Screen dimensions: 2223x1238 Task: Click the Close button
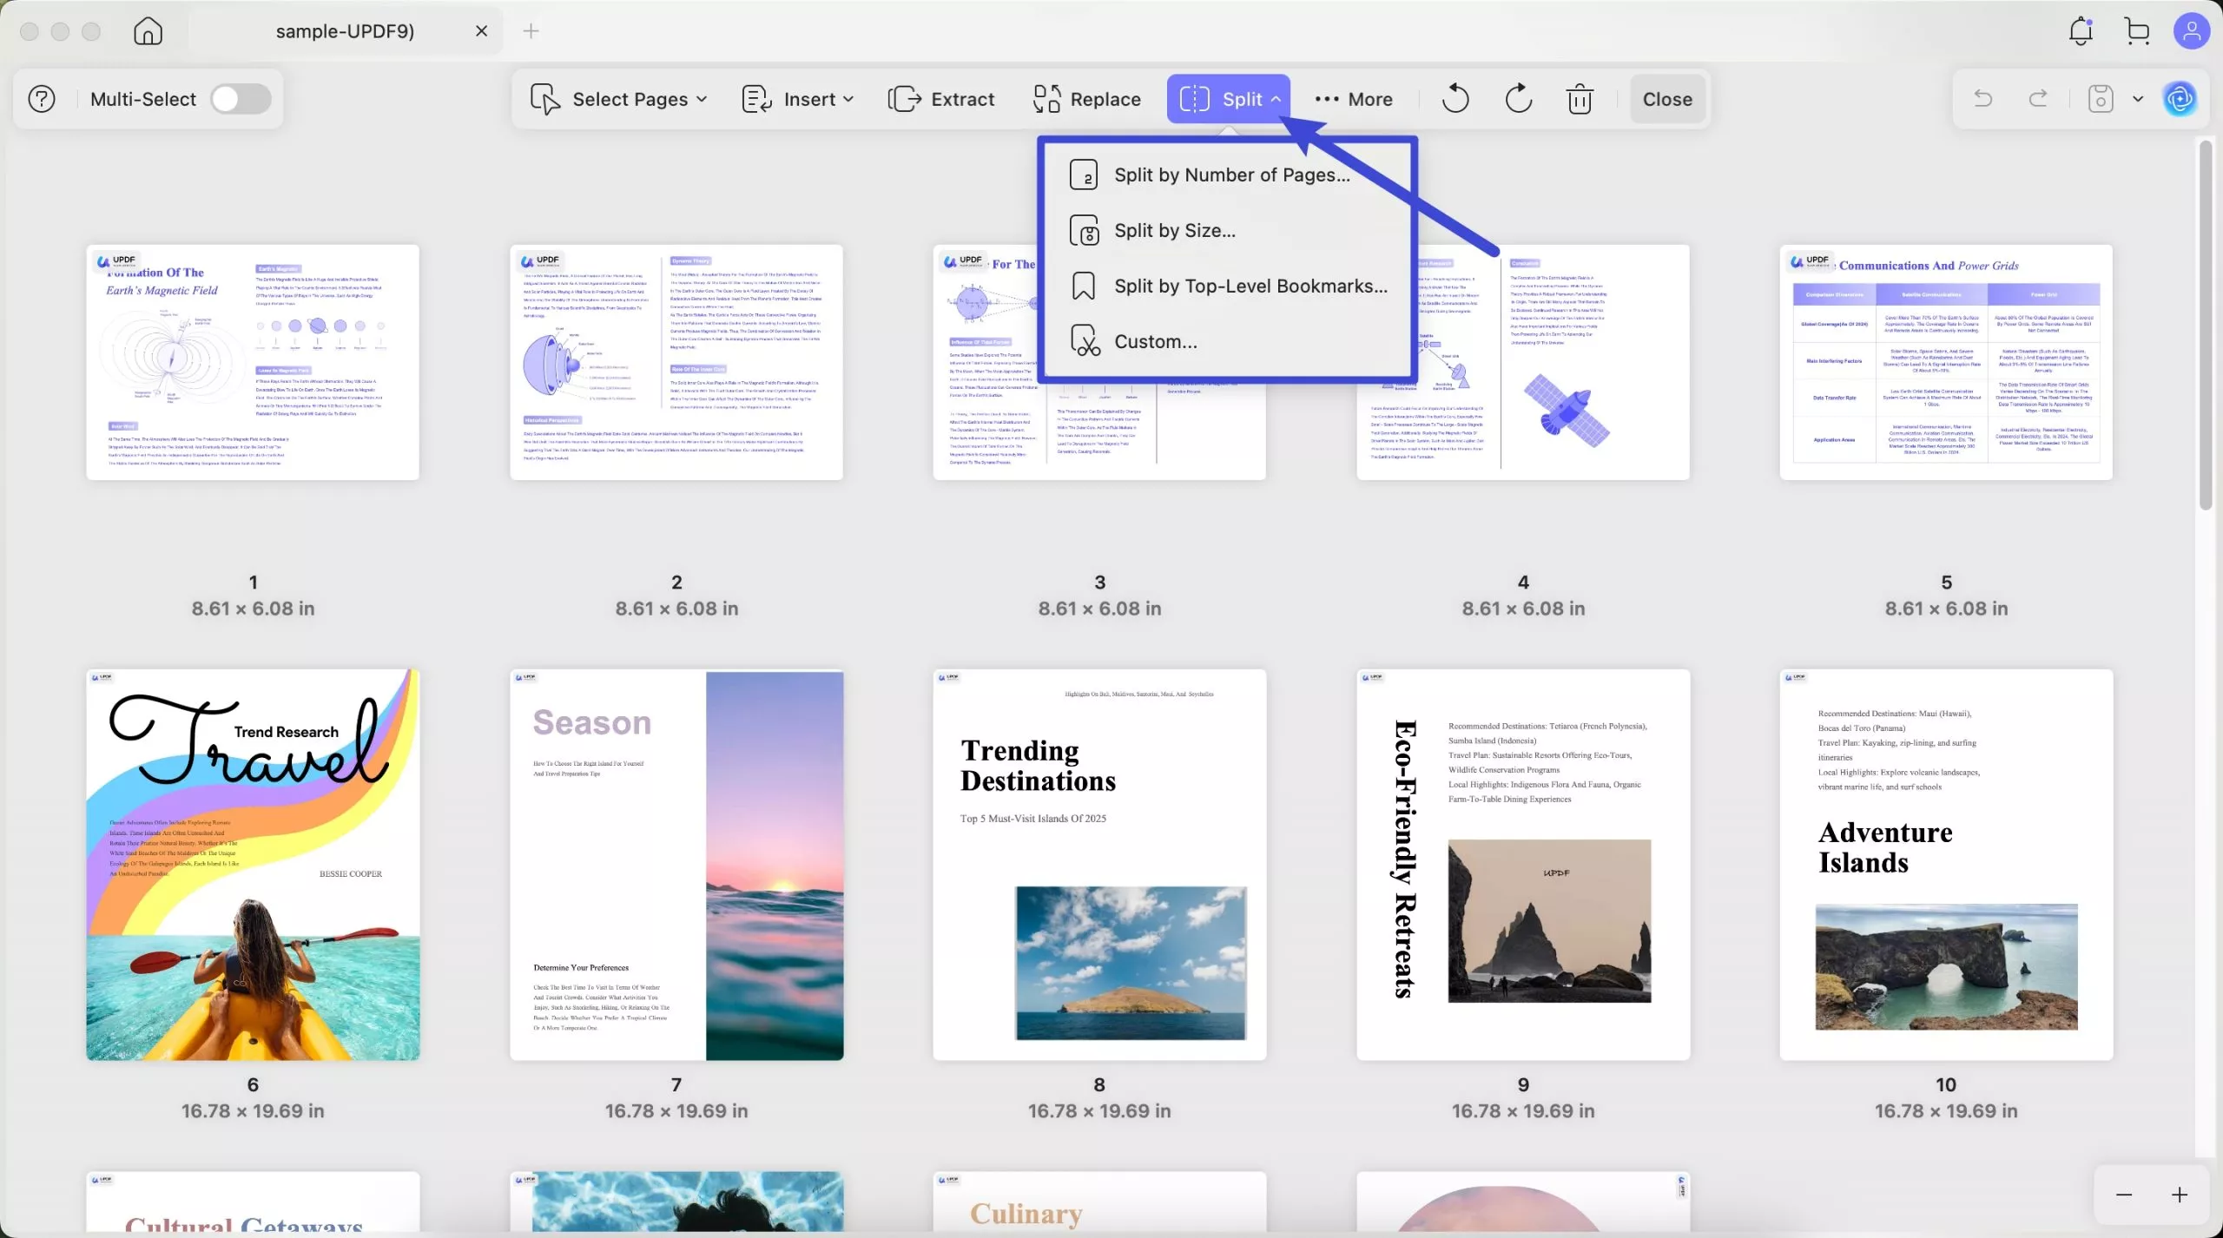[x=1666, y=98]
